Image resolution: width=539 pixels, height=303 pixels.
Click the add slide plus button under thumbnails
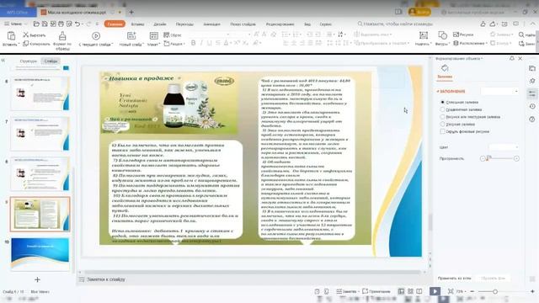coord(37,279)
